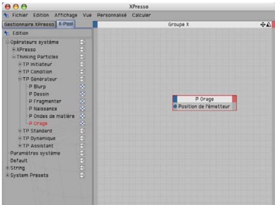Click the folder icon in System Presets row
Screen dimensions: 275x205
click(82, 175)
